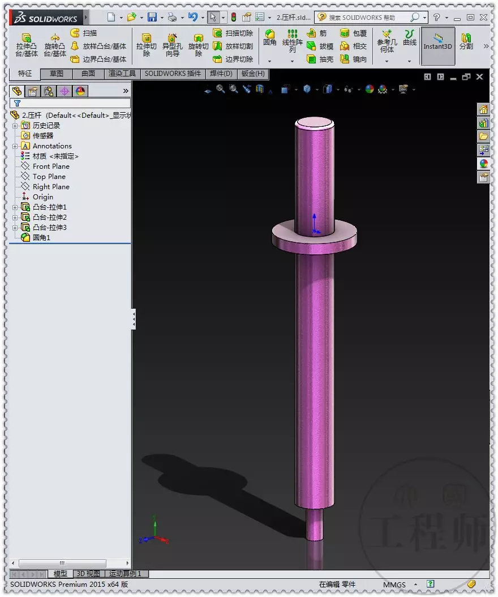Click the Save icon in the top toolbar
This screenshot has width=498, height=597.
(x=152, y=17)
